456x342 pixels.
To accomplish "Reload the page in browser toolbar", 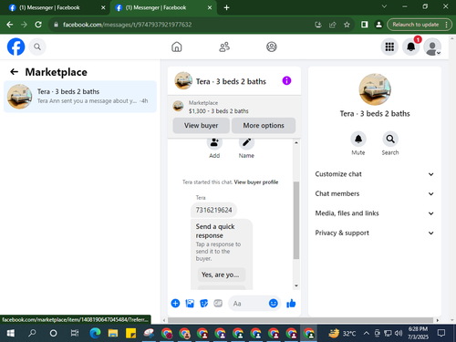I will point(38,25).
